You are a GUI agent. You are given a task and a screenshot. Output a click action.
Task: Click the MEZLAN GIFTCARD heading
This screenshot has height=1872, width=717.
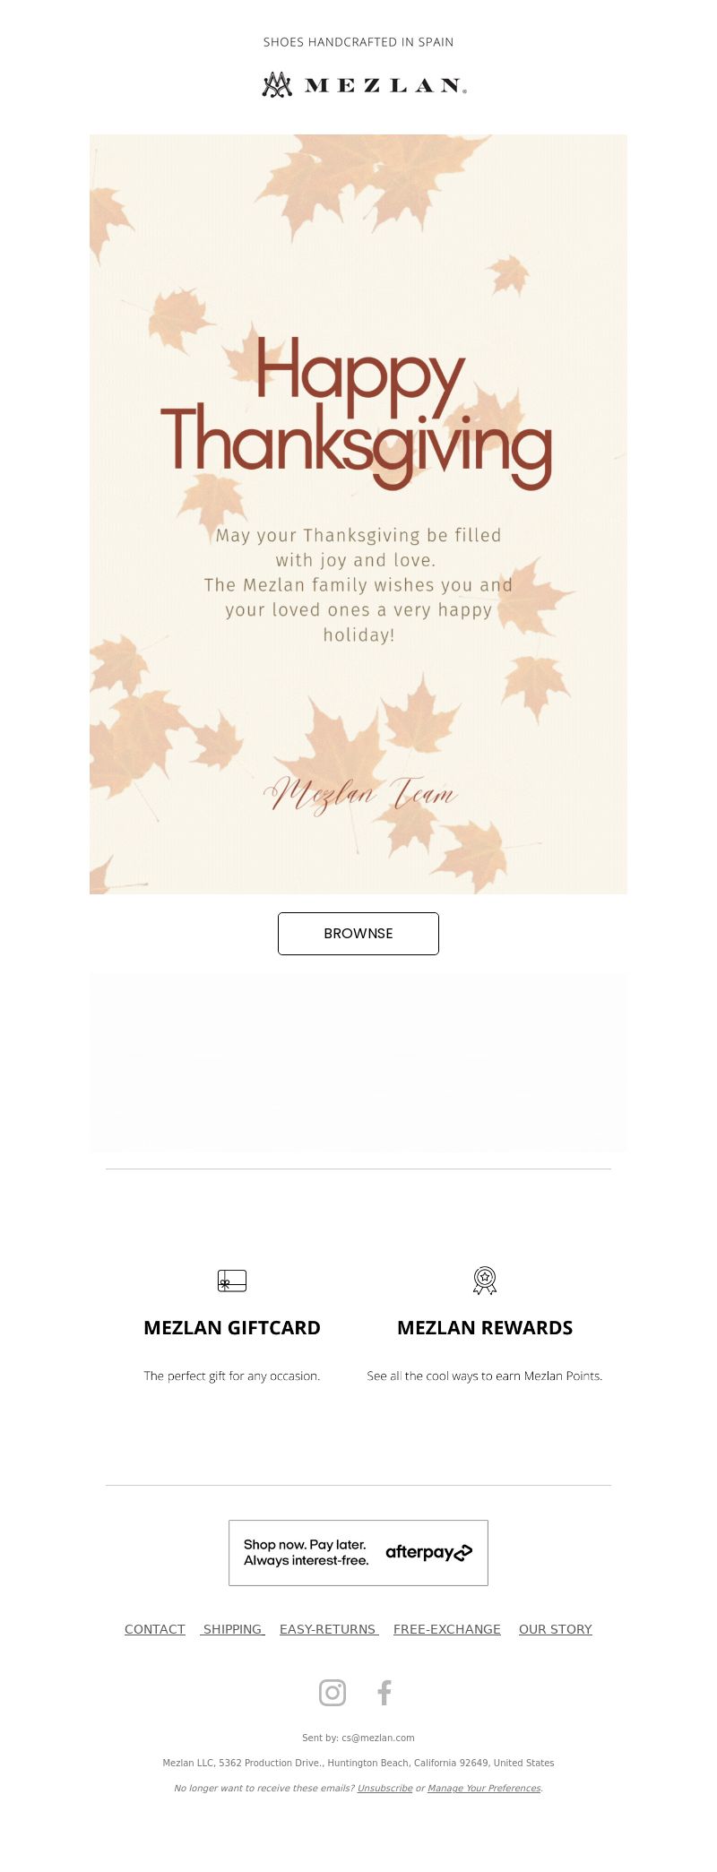pos(232,1328)
